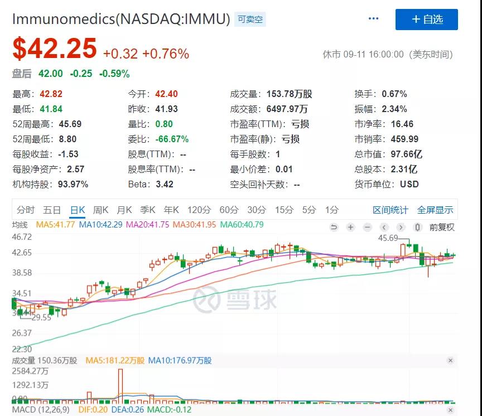Switch to the 60分 chart tab
The width and height of the screenshot is (482, 416).
coord(229,210)
